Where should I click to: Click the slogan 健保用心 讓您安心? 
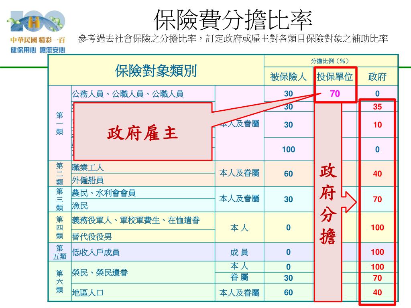click(x=38, y=50)
